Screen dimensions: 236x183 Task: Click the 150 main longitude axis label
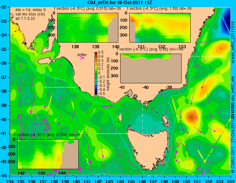tap(187, 181)
